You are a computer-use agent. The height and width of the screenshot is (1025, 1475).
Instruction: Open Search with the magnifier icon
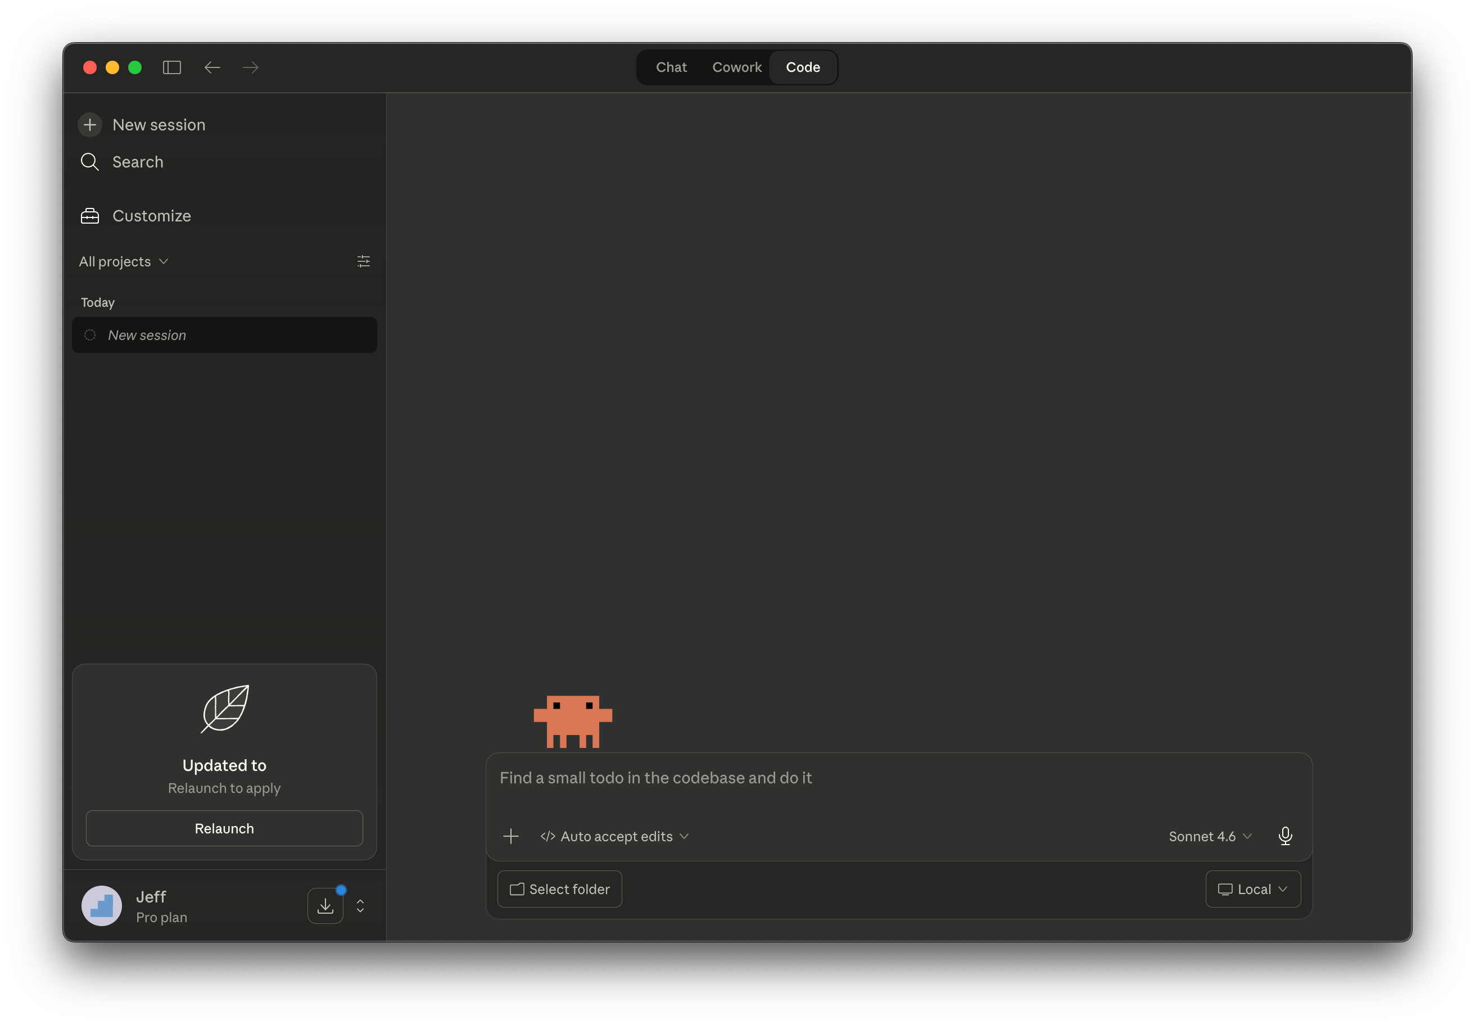coord(90,162)
